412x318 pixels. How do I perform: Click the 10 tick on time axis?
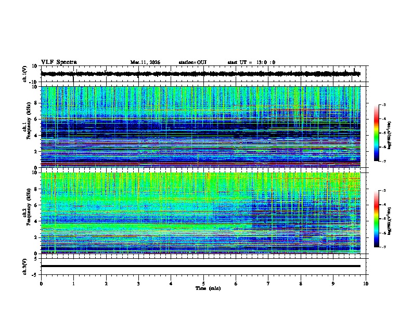366,284
